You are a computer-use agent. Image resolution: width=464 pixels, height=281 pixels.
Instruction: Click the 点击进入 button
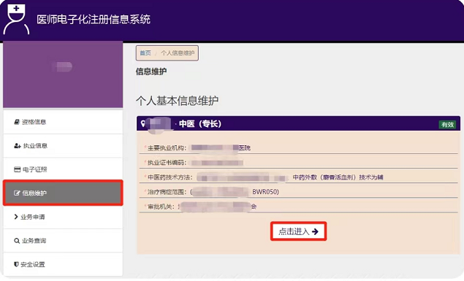coord(298,231)
